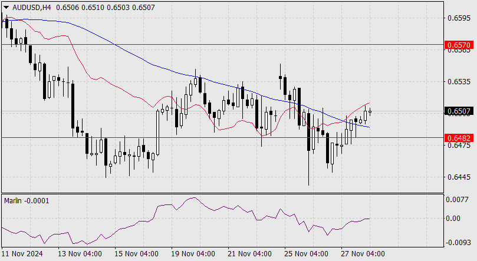Select the Marlin scale value -0.0093

coord(458,243)
